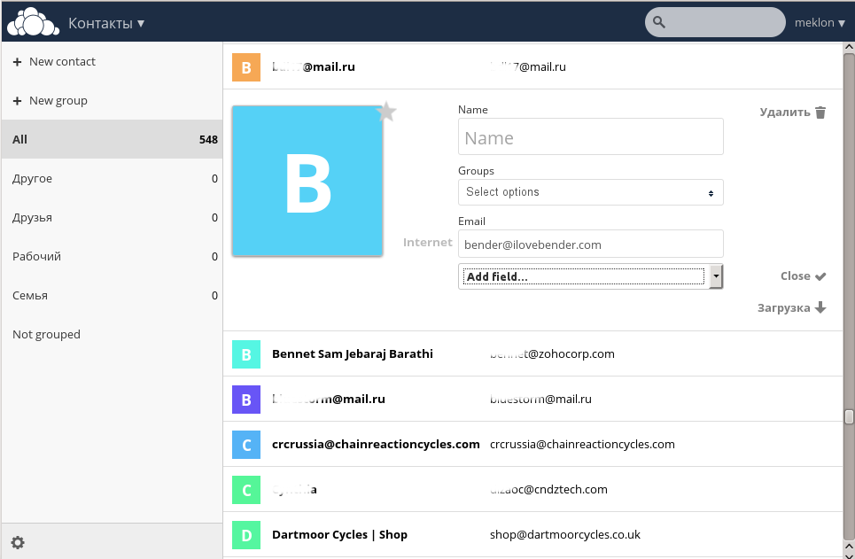Expand the 'Add field...' dropdown
This screenshot has height=559, width=855.
click(715, 276)
